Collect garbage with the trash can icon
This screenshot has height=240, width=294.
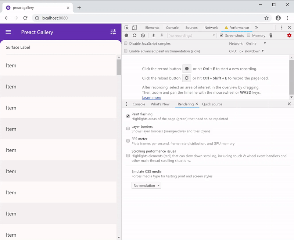[271, 35]
